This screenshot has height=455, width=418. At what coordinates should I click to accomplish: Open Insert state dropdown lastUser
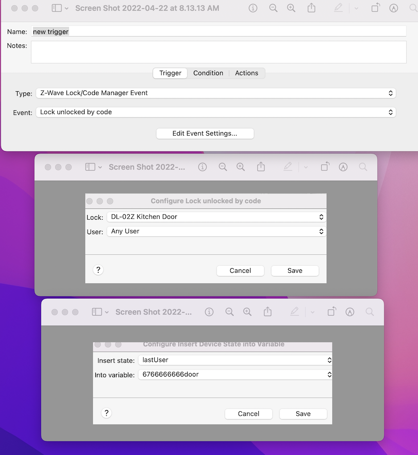click(x=235, y=360)
